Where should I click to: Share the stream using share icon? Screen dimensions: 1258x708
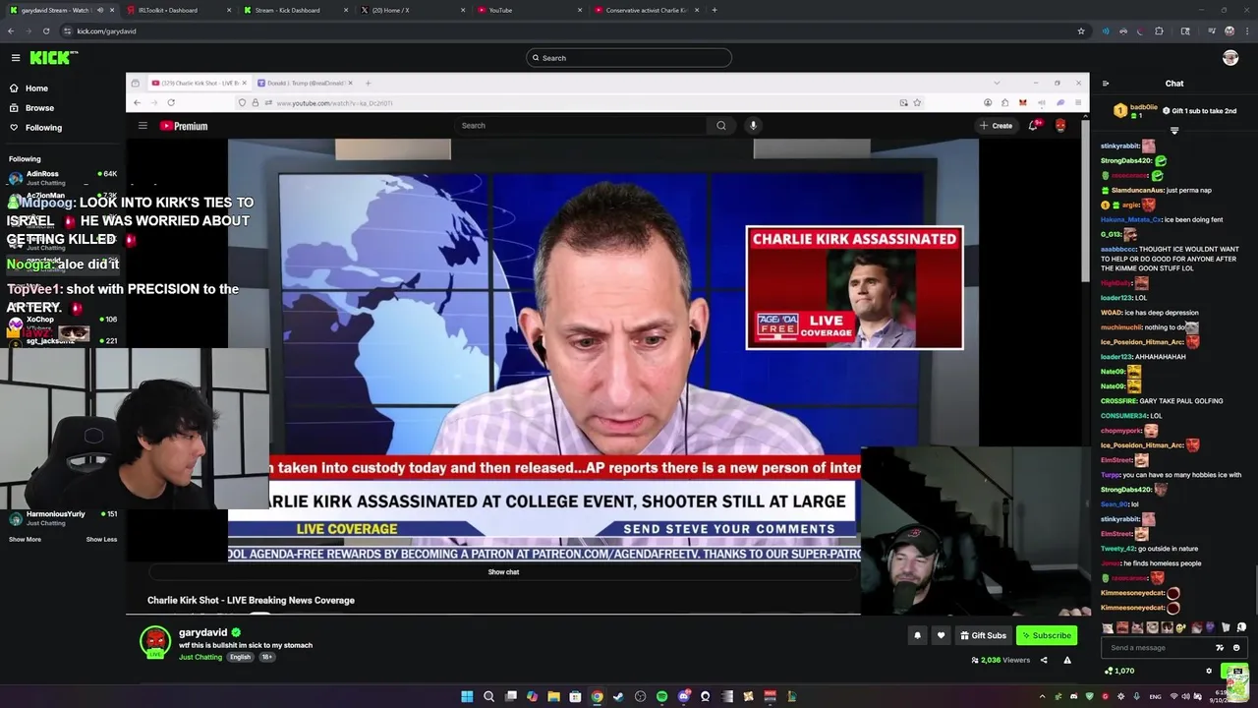click(x=1044, y=660)
